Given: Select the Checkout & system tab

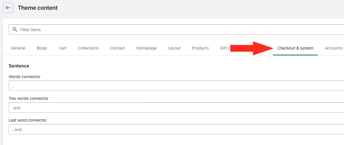Looking at the screenshot, I should [x=295, y=48].
